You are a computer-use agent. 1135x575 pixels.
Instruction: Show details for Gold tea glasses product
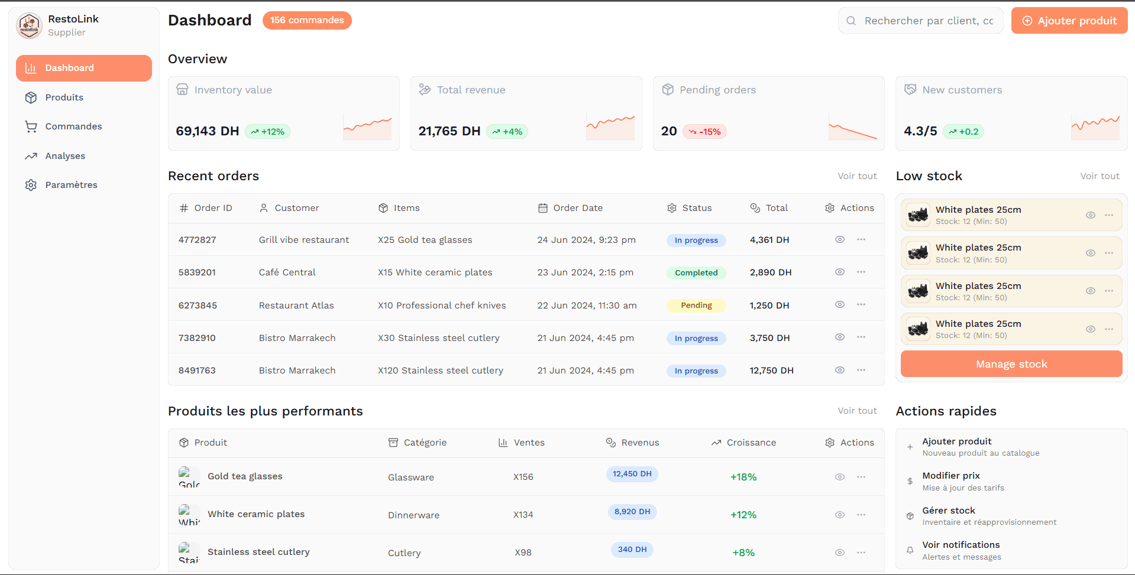coord(839,476)
